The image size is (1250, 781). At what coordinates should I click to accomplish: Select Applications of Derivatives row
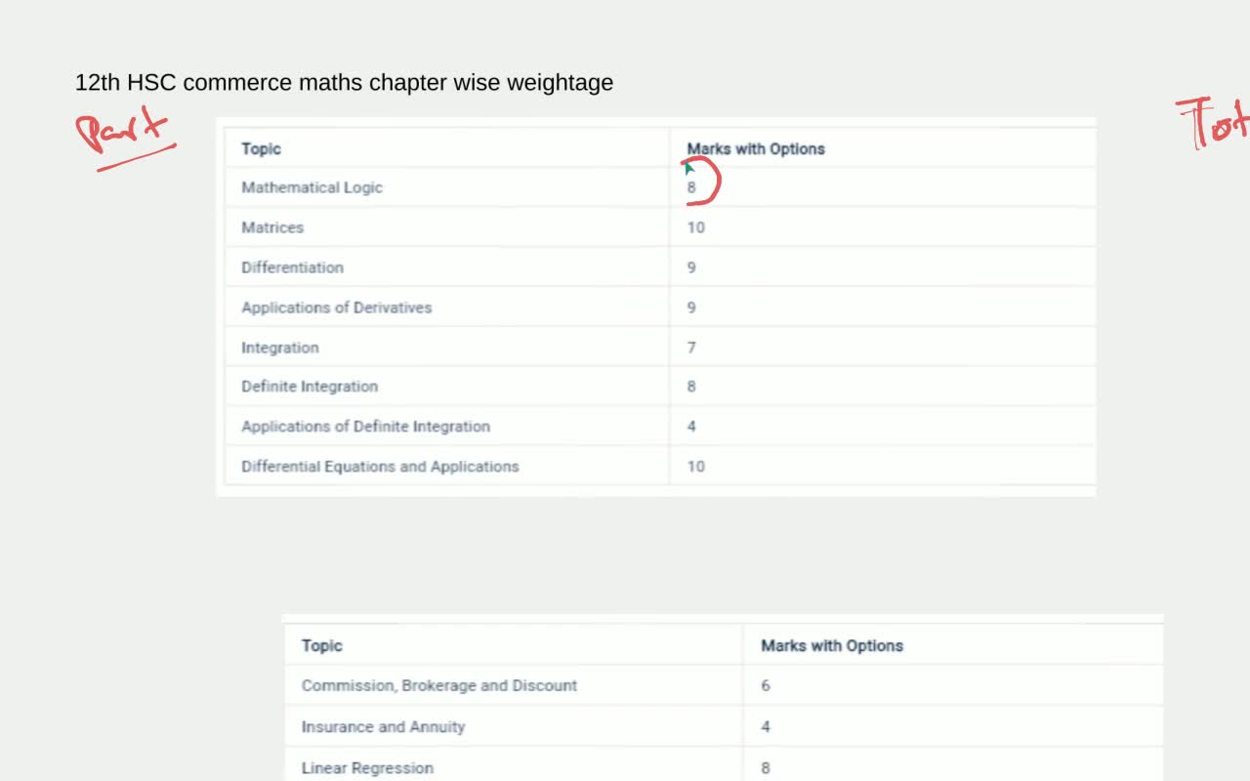pyautogui.click(x=660, y=308)
